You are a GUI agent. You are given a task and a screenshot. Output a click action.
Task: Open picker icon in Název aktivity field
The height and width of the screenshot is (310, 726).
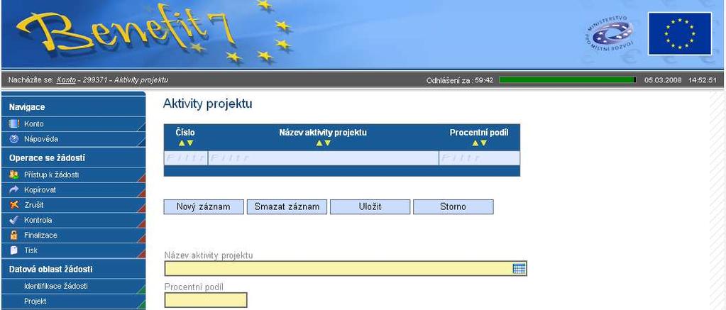click(x=519, y=268)
